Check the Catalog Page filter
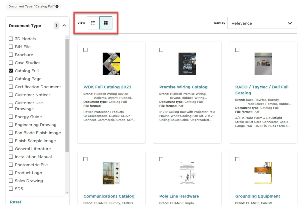 [11, 78]
